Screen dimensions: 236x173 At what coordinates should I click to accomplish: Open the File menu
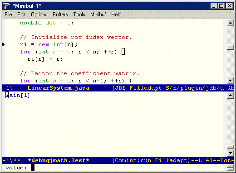[8, 14]
